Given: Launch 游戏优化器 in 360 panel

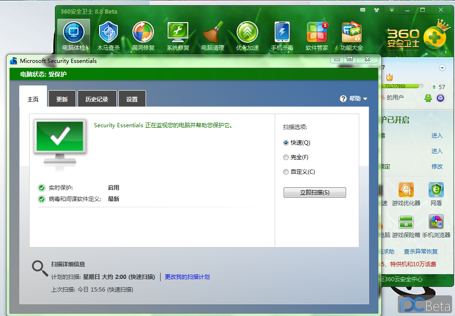Looking at the screenshot, I should (406, 194).
